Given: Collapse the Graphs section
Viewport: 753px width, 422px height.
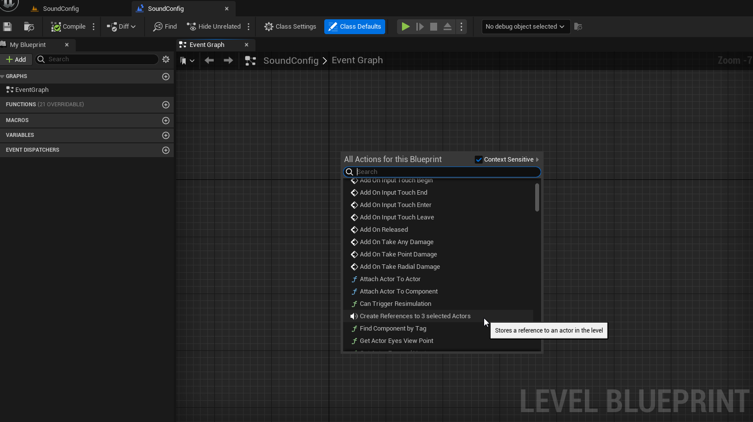Looking at the screenshot, I should 2,77.
